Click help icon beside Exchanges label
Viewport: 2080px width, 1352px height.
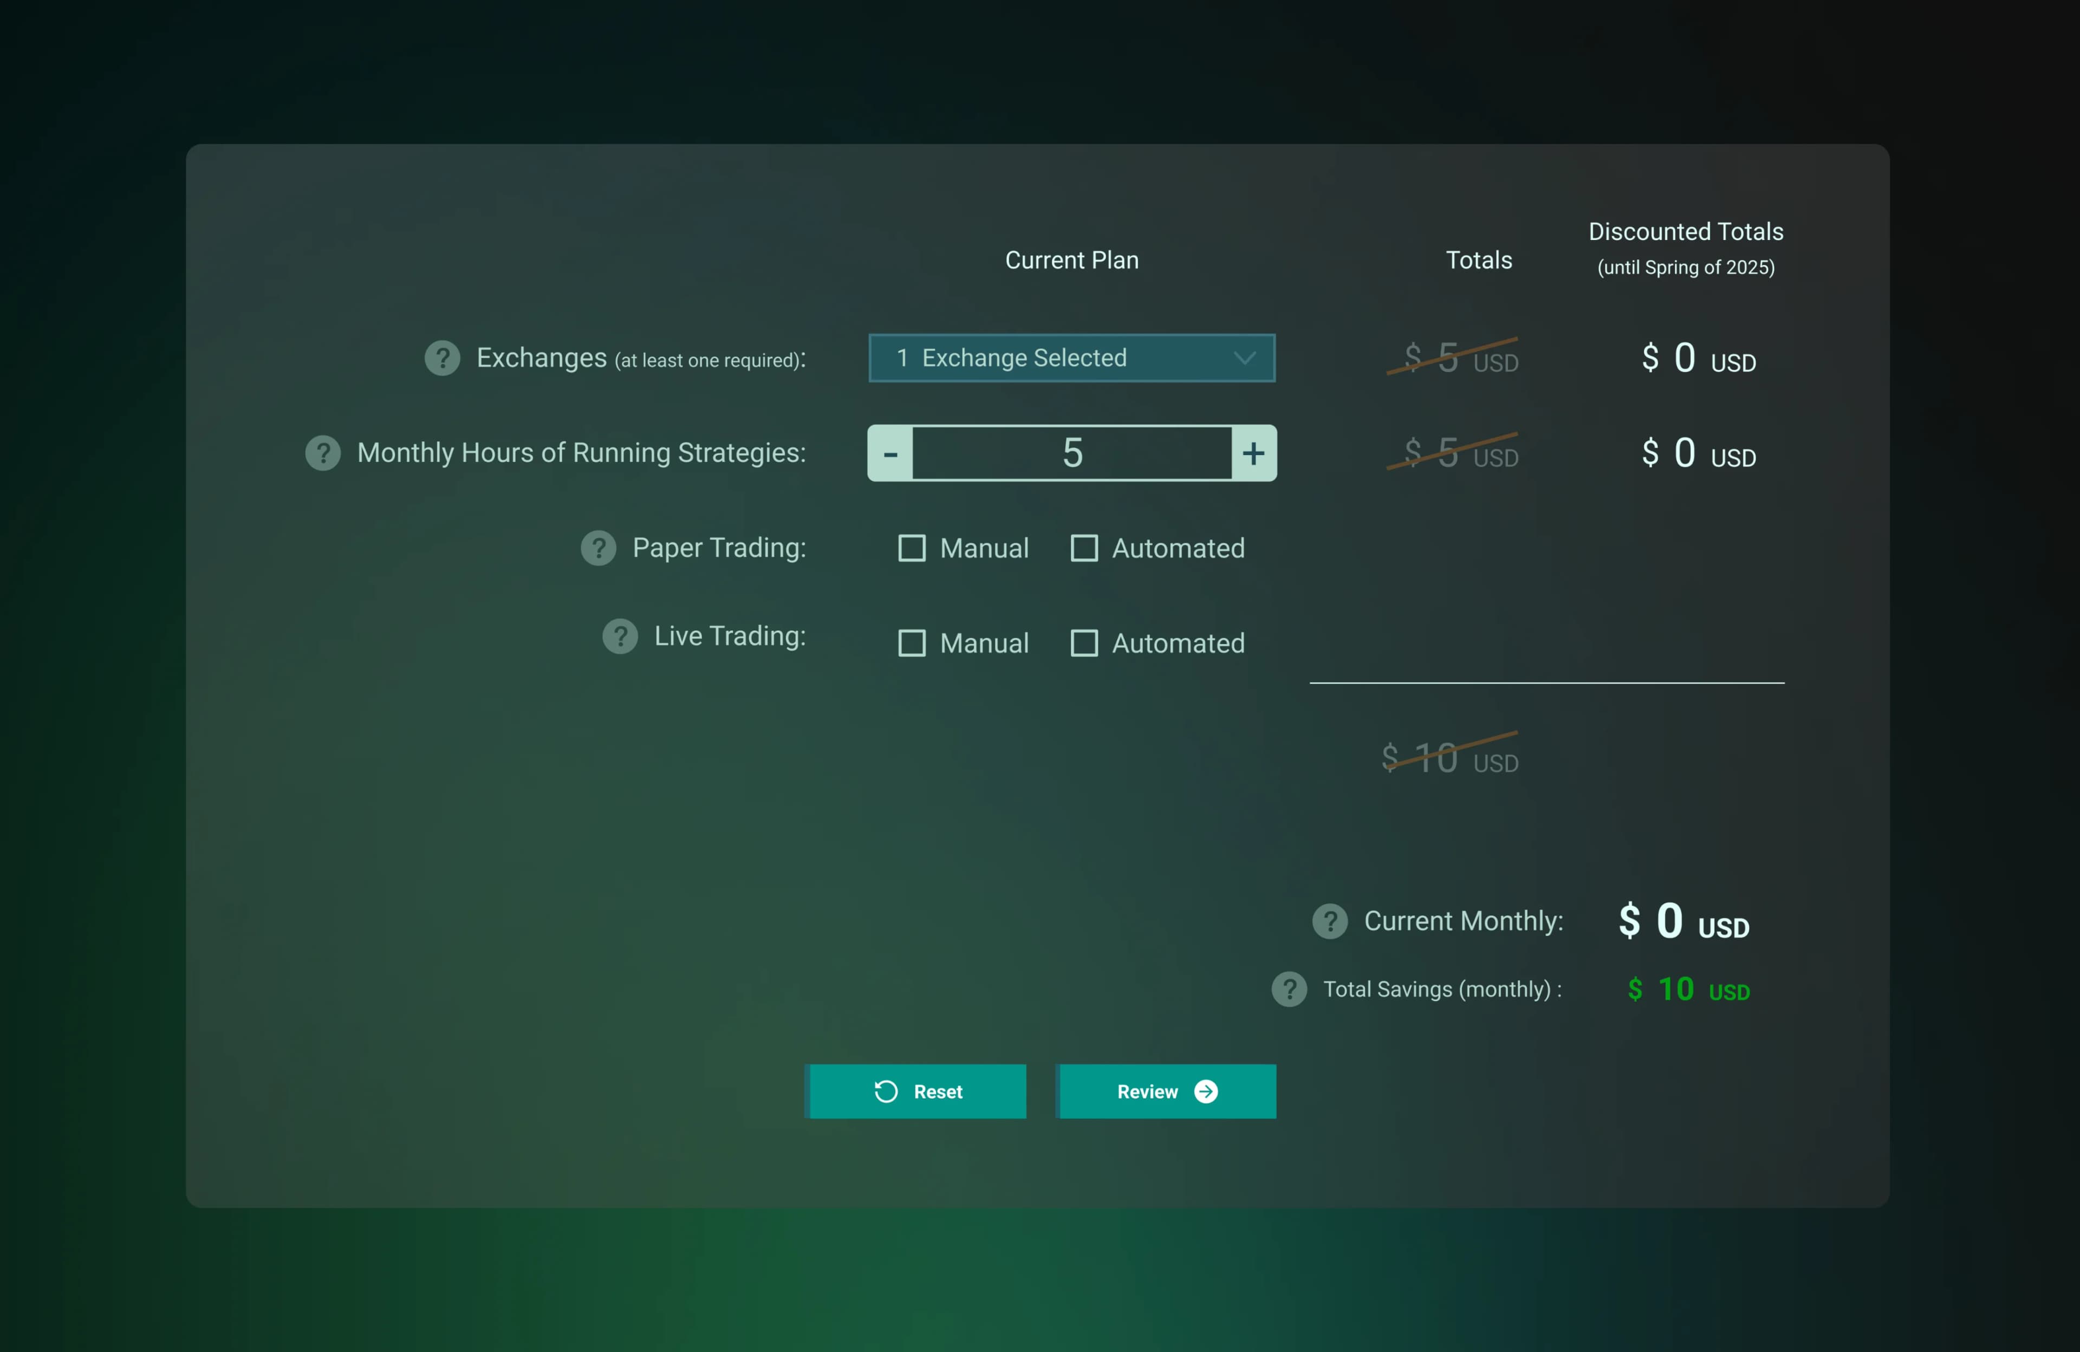click(x=442, y=359)
